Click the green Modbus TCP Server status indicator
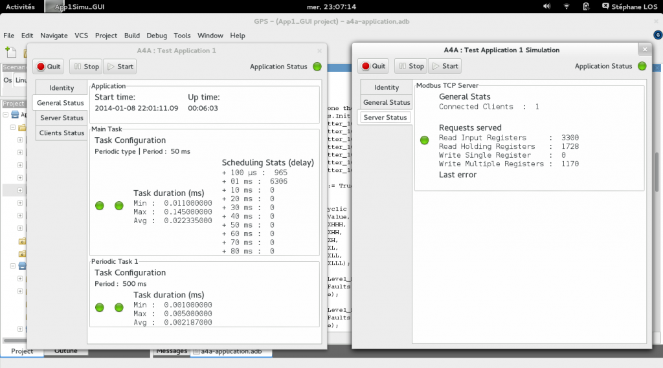Viewport: 663px width, 368px height. click(425, 140)
